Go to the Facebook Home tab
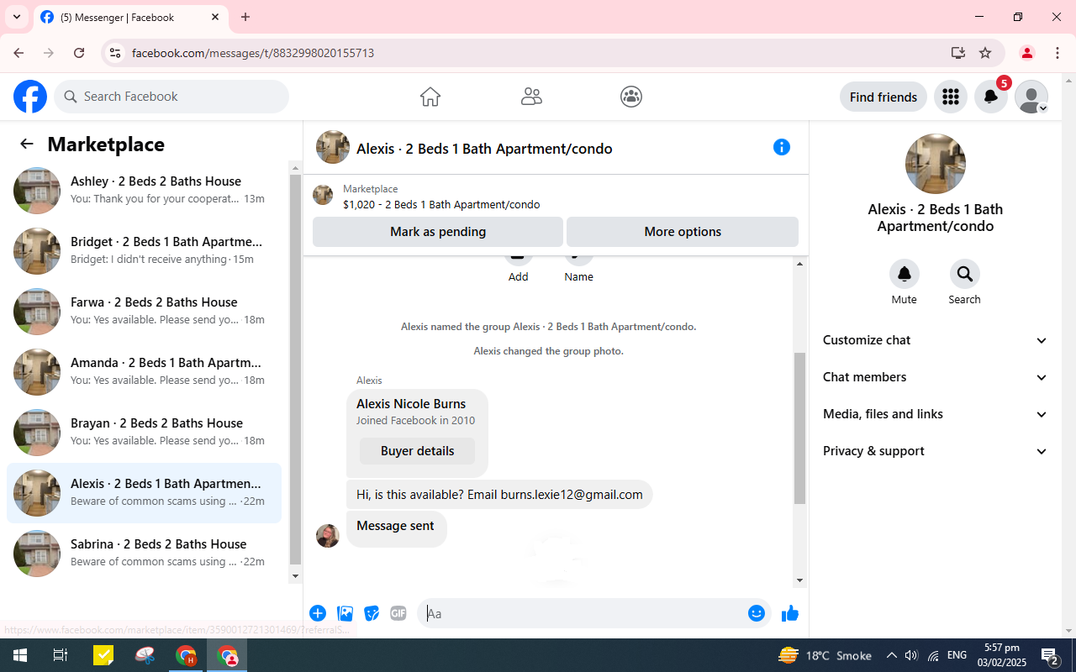1076x672 pixels. pos(430,97)
